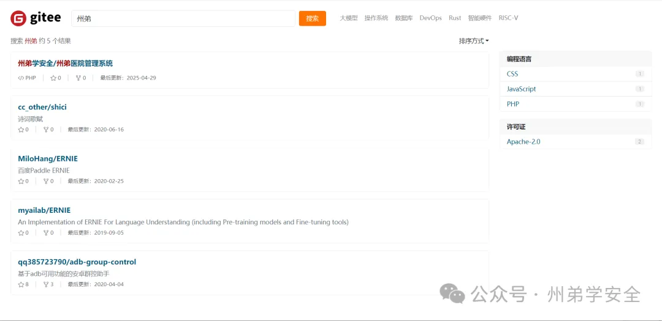Viewport: 662px width, 321px height.
Task: Select the 基于adb可用功能的安卓群控助手 description
Action: pos(64,274)
